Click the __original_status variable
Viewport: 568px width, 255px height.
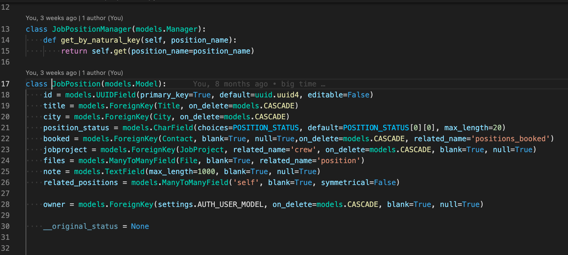(x=81, y=226)
